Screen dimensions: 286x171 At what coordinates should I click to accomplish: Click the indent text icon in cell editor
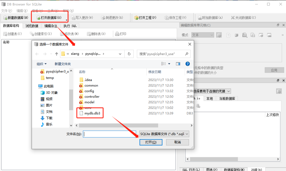tap(237, 35)
